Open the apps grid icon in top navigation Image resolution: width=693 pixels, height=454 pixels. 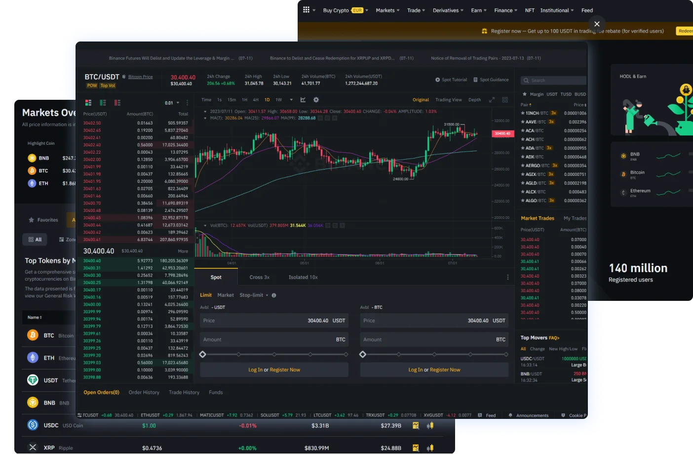point(306,10)
